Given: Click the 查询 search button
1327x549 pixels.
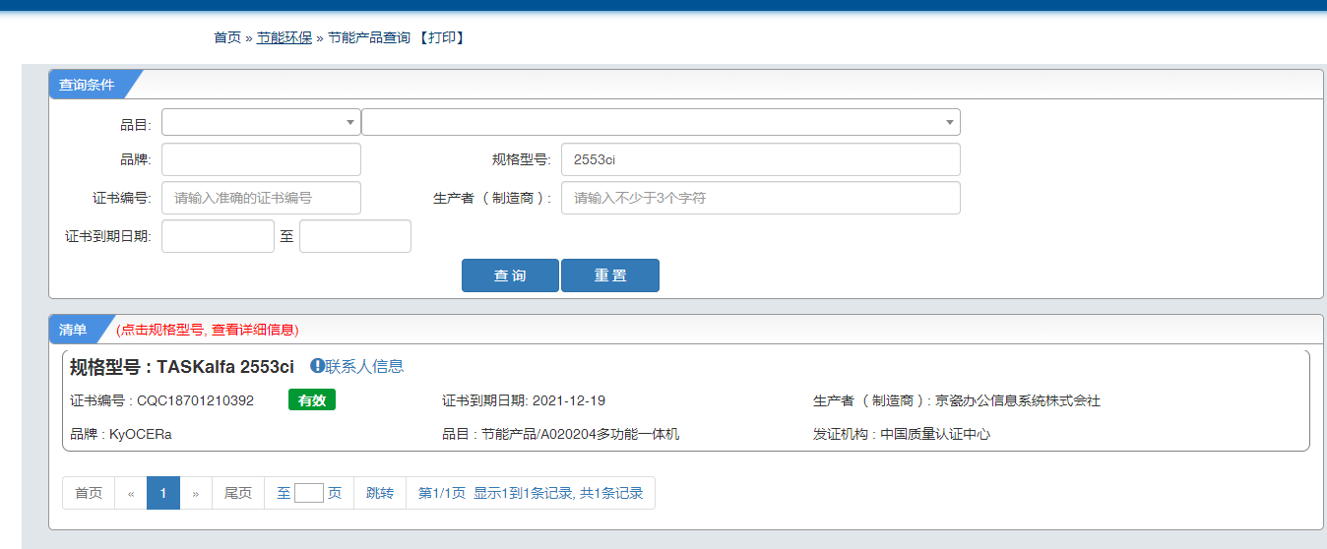Looking at the screenshot, I should tap(510, 275).
